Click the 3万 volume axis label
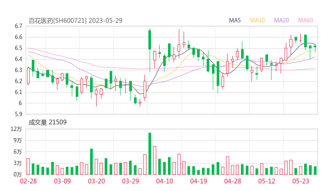This screenshot has width=322, height=191. (18, 163)
